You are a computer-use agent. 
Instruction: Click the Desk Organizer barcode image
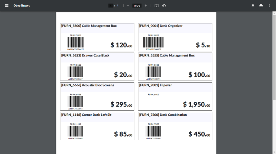pos(153,42)
